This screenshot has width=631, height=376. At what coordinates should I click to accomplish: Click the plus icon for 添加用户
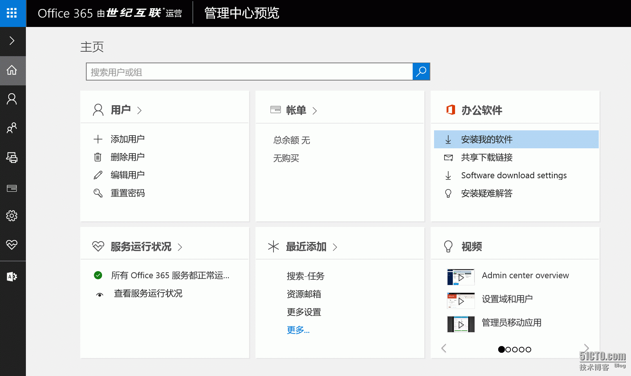point(98,139)
